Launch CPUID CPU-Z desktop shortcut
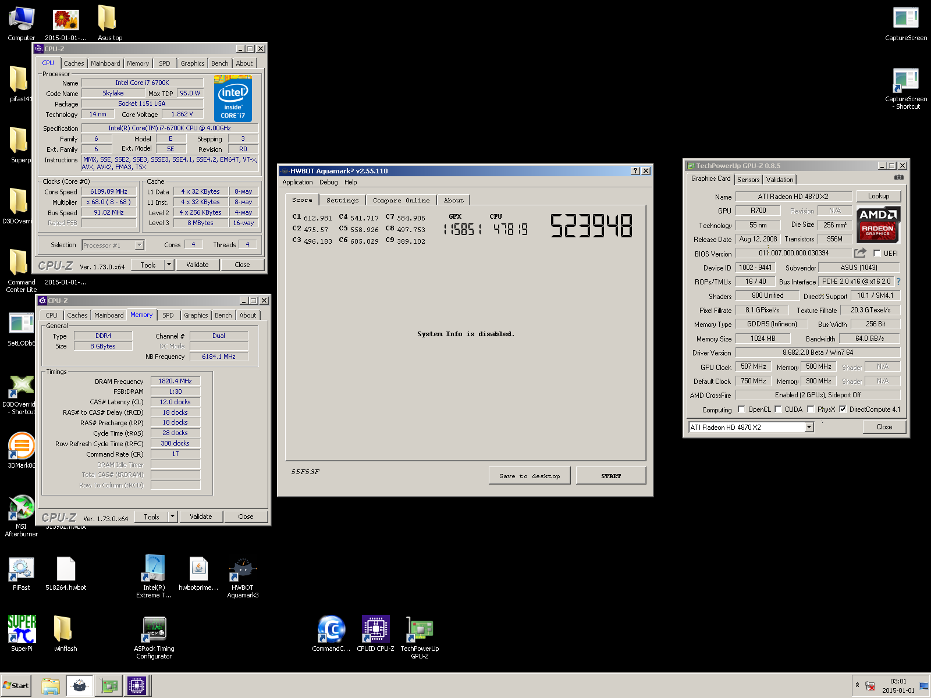The image size is (931, 698). (375, 634)
